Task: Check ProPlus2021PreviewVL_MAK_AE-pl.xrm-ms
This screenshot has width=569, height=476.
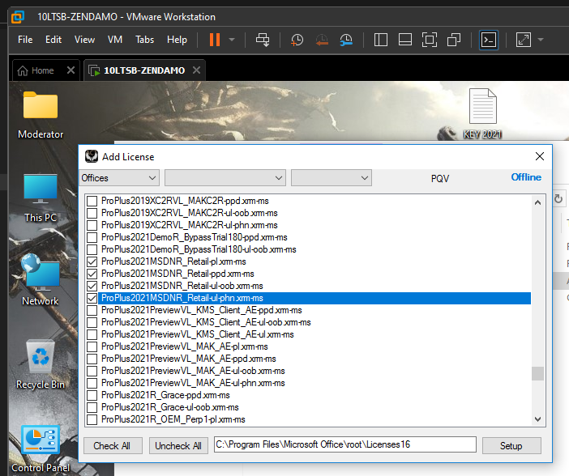Action: coord(92,346)
